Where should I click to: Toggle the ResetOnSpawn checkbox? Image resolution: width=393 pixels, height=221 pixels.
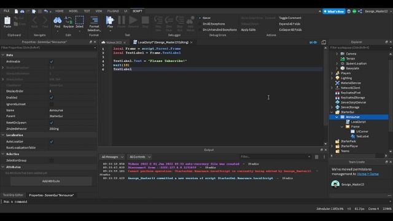pyautogui.click(x=52, y=123)
